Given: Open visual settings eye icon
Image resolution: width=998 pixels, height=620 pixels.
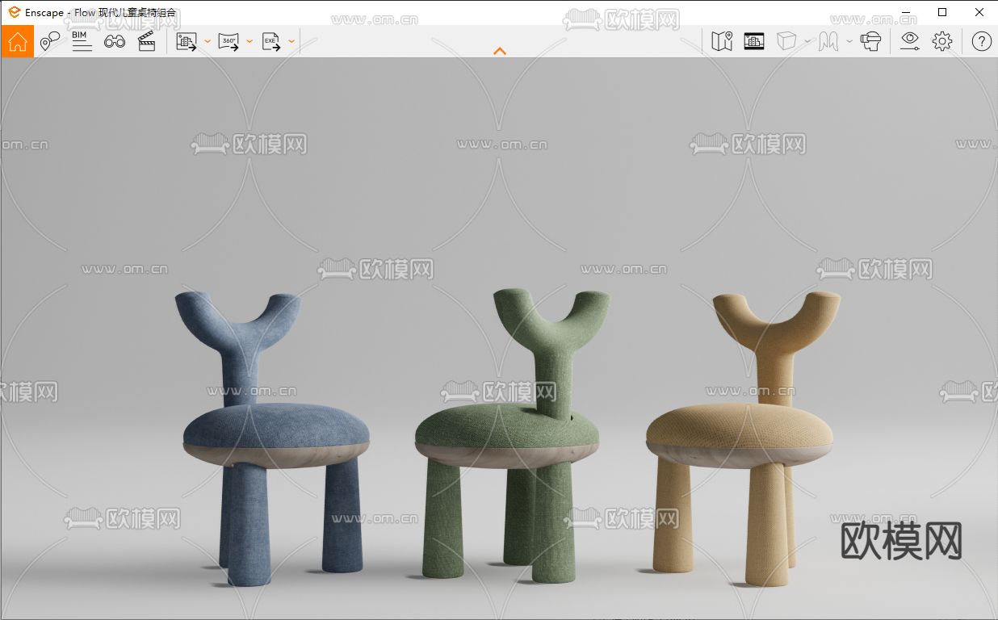Looking at the screenshot, I should pos(910,41).
